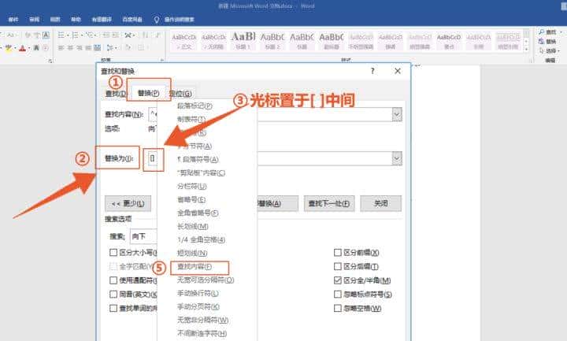Image resolution: width=567 pixels, height=341 pixels.
Task: Toggle 同音(英文) sounds like checkbox
Action: tap(113, 295)
